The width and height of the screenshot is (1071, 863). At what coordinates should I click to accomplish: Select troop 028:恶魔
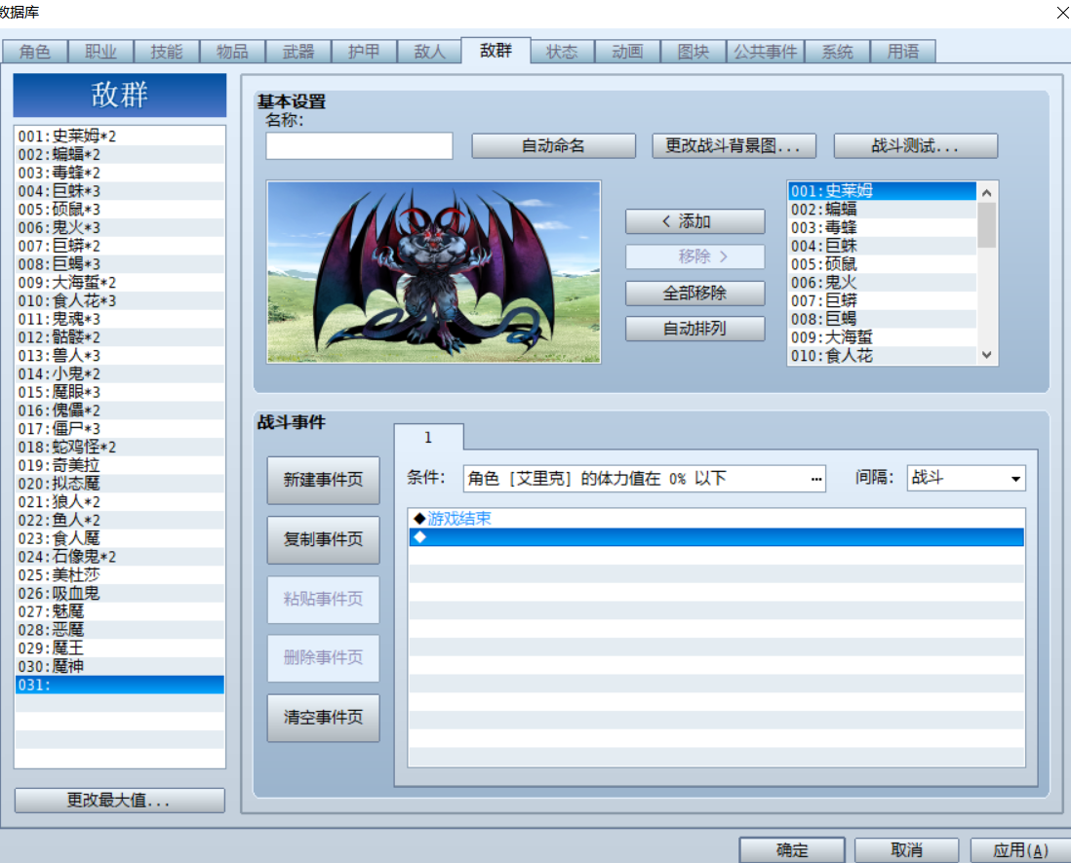120,630
